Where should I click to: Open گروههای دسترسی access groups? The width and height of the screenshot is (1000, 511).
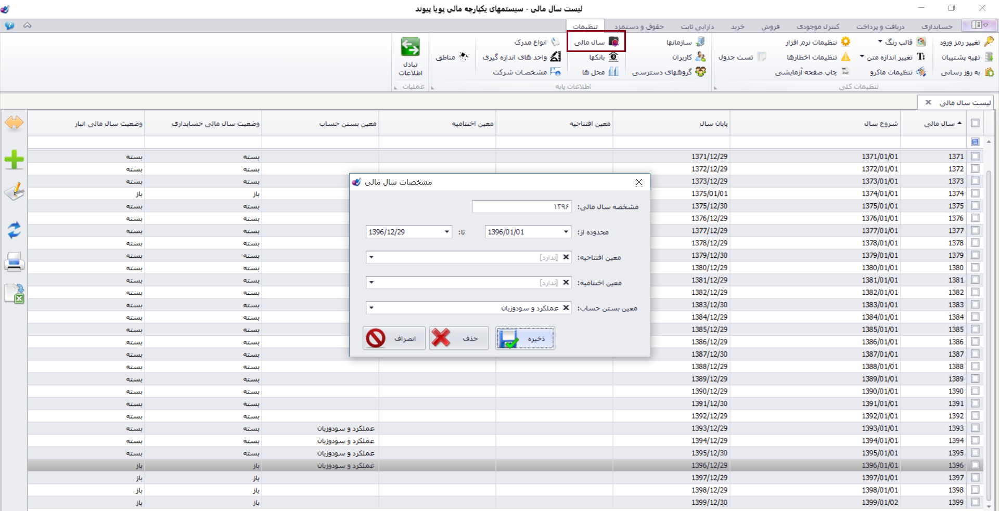tap(669, 72)
